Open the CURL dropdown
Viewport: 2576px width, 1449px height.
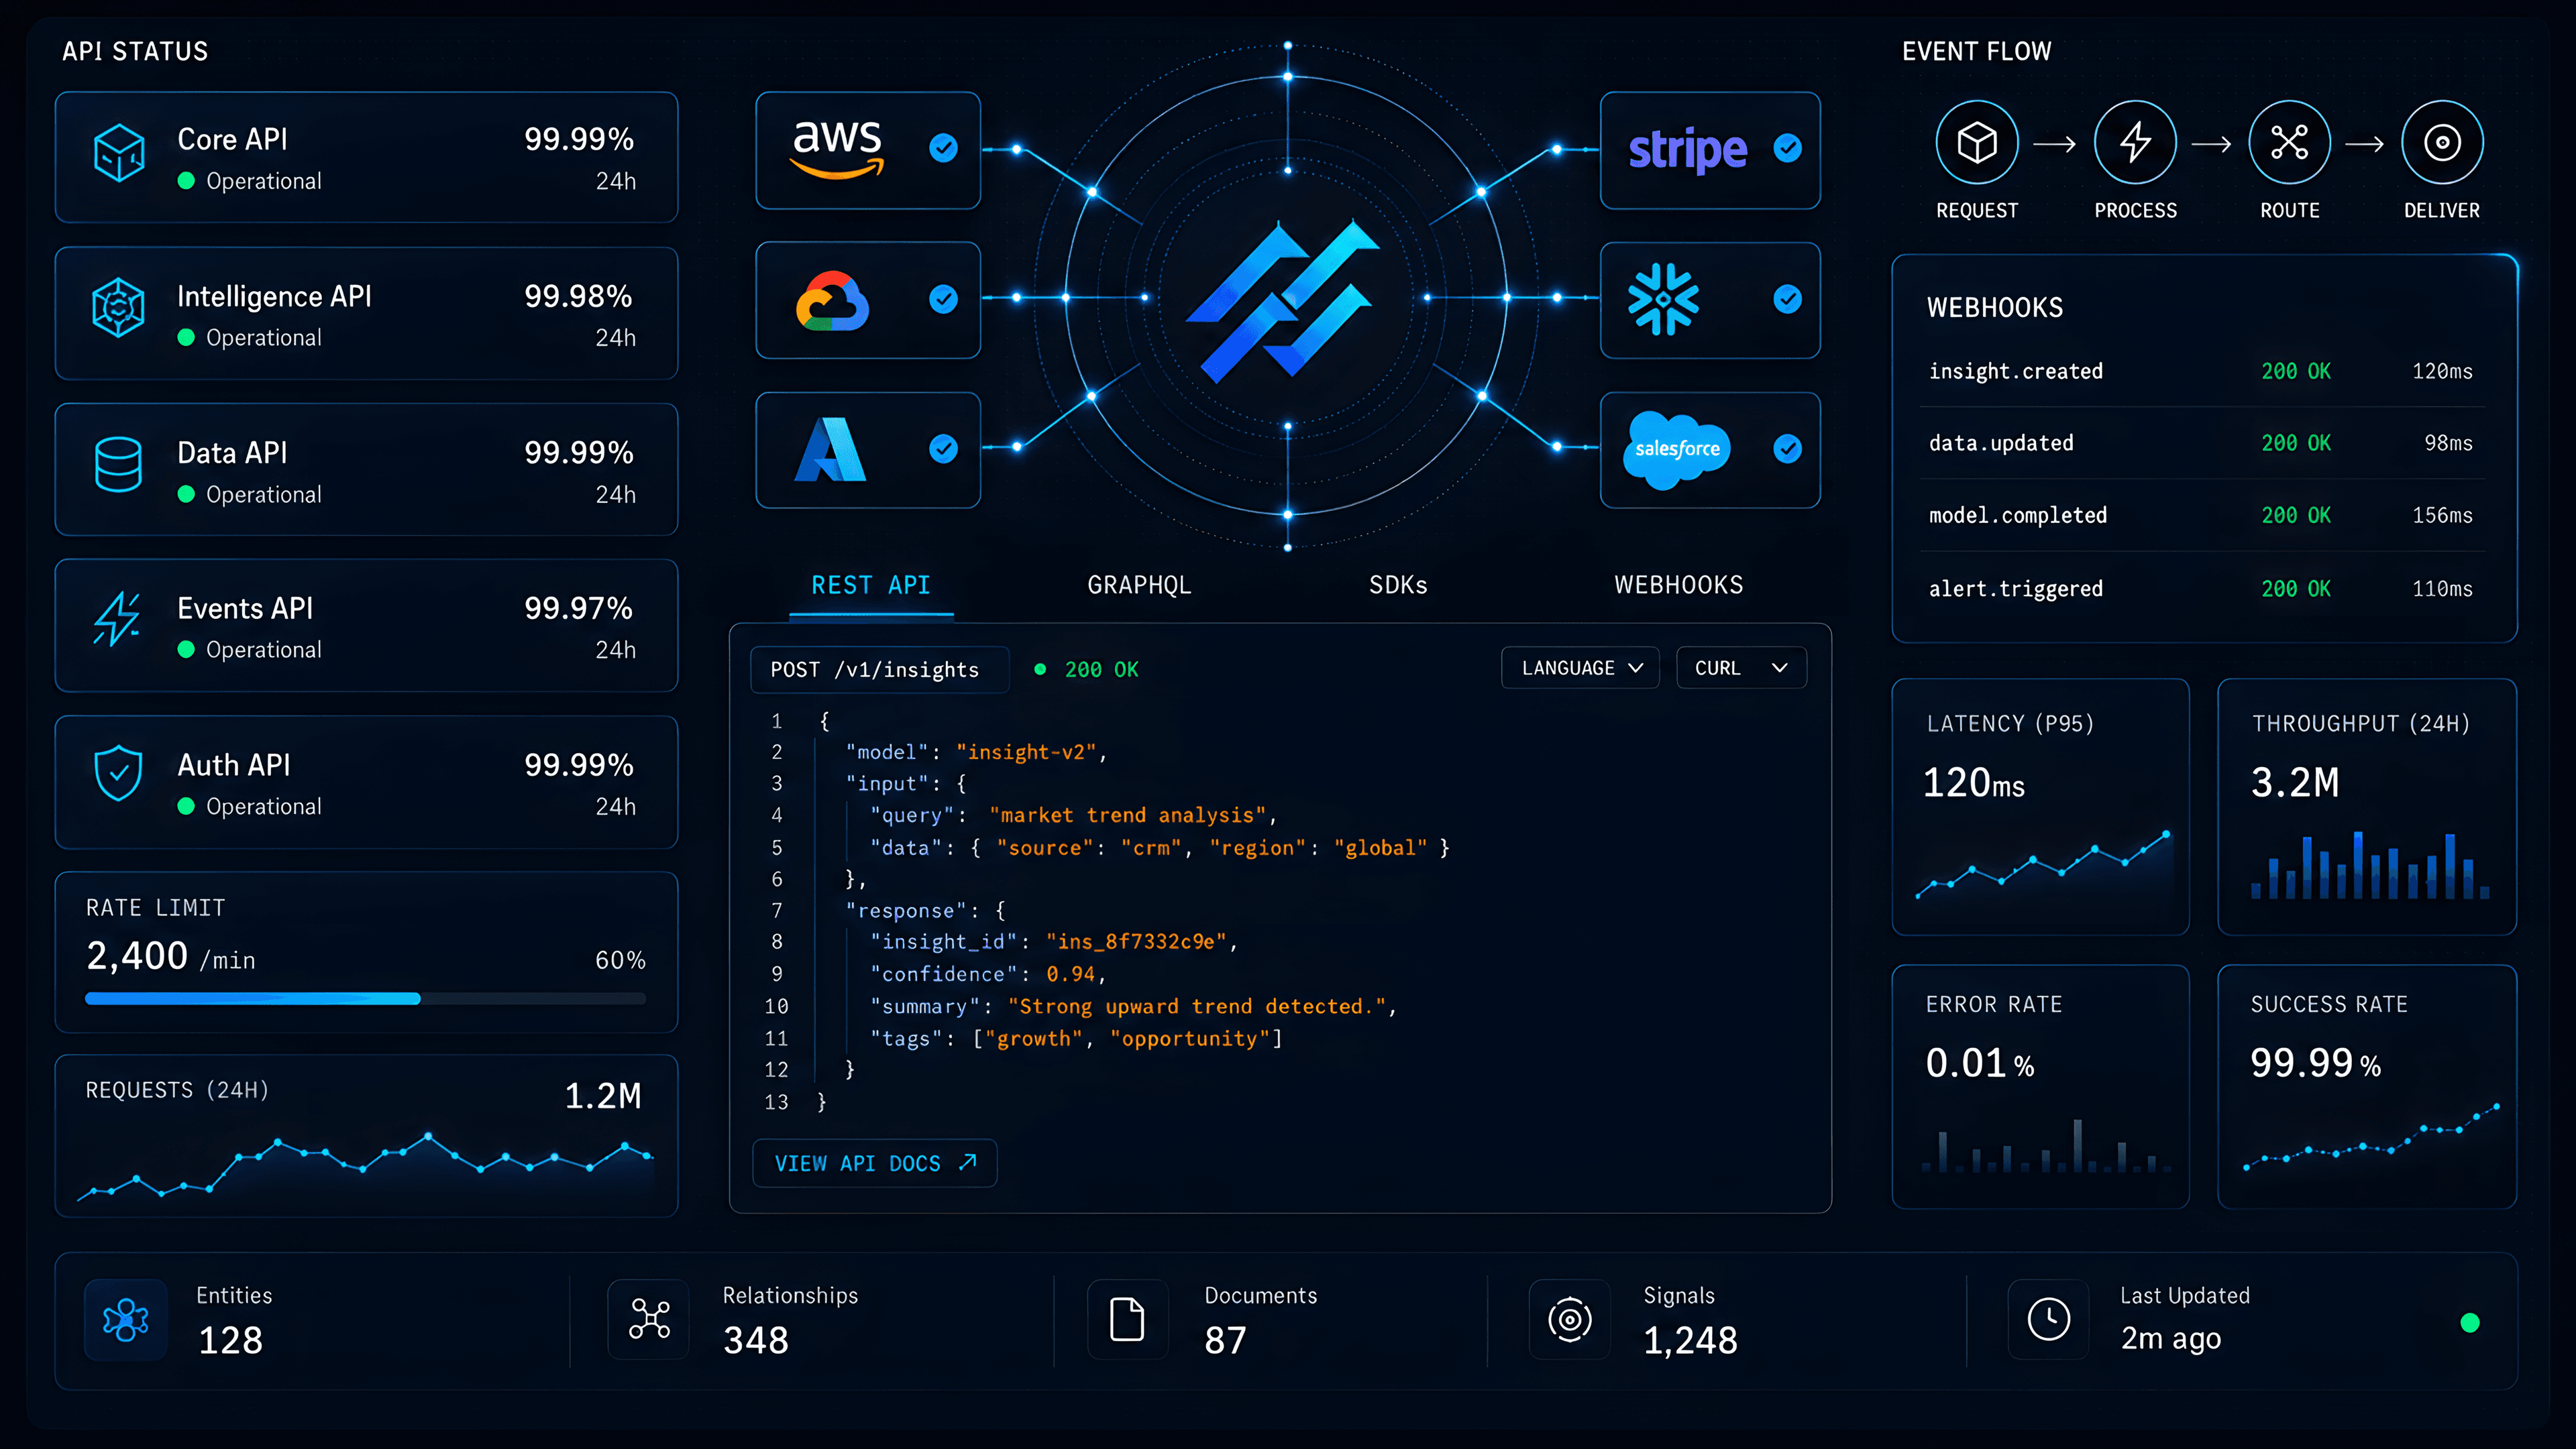[x=1741, y=668]
